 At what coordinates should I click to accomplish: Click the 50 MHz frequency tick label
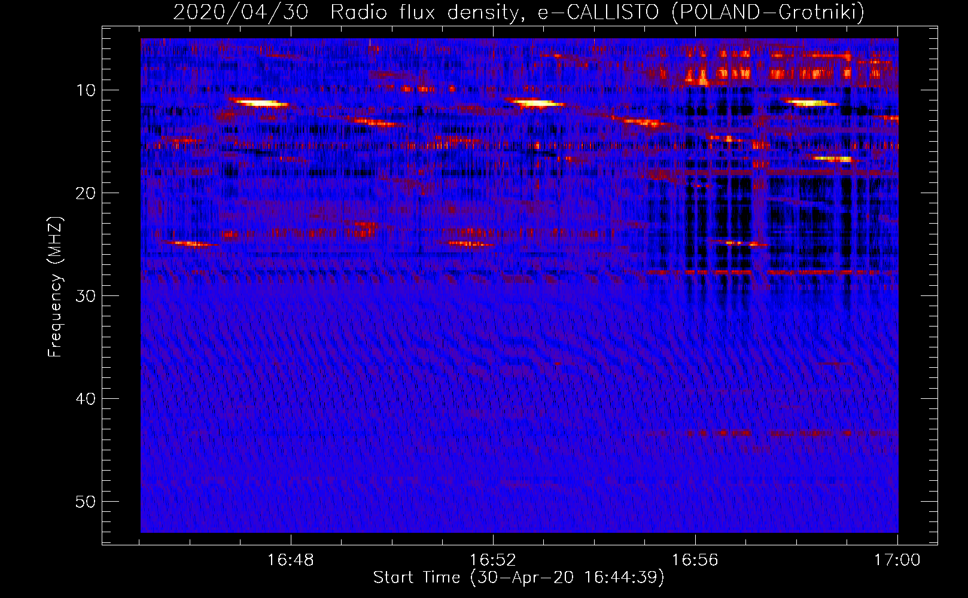pos(86,502)
